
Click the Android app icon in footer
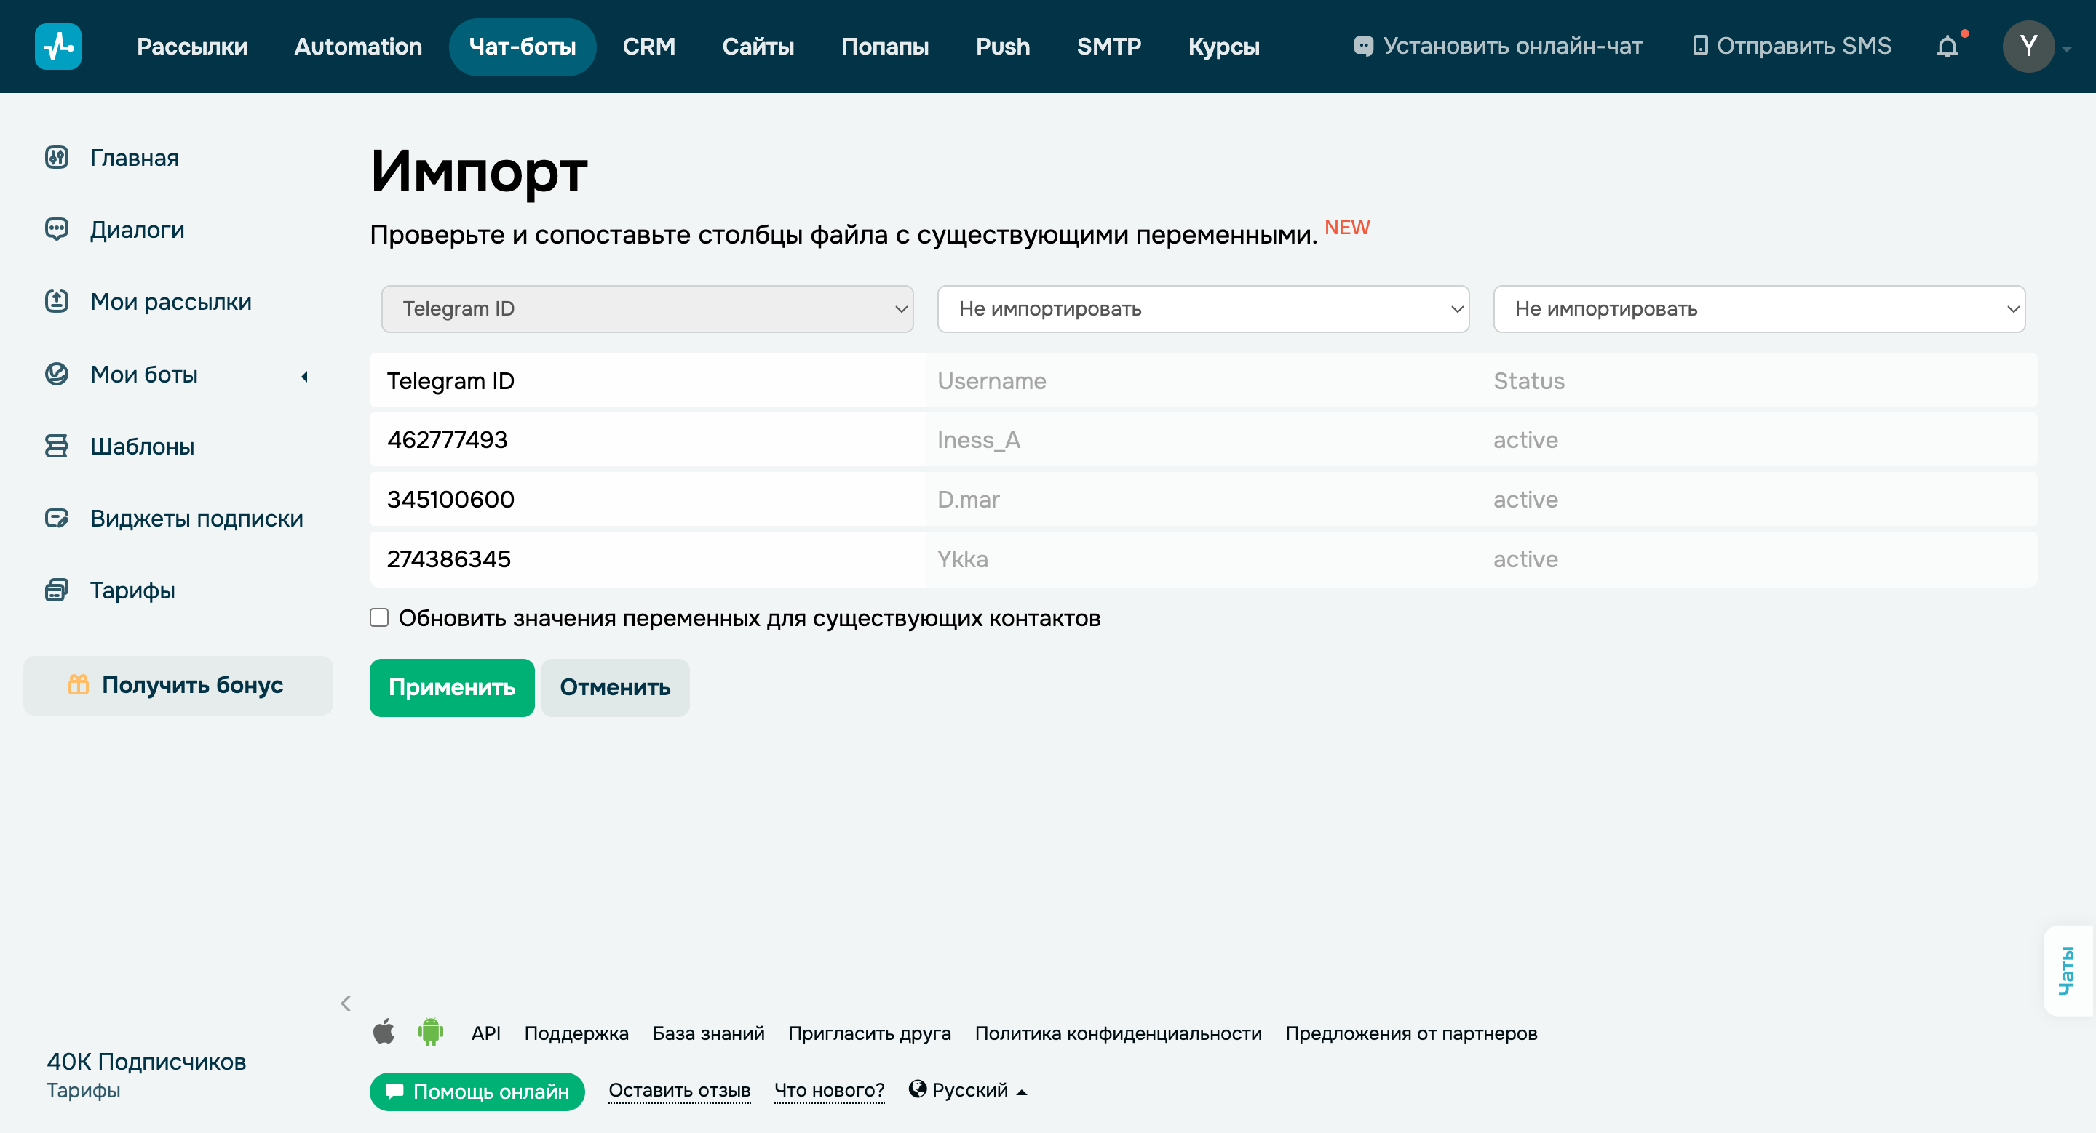430,1032
